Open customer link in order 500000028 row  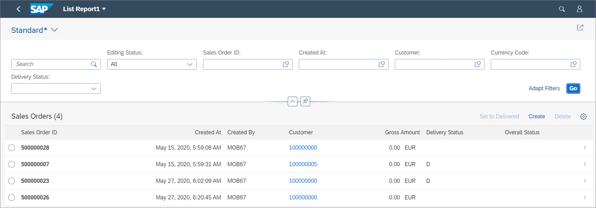tap(303, 148)
